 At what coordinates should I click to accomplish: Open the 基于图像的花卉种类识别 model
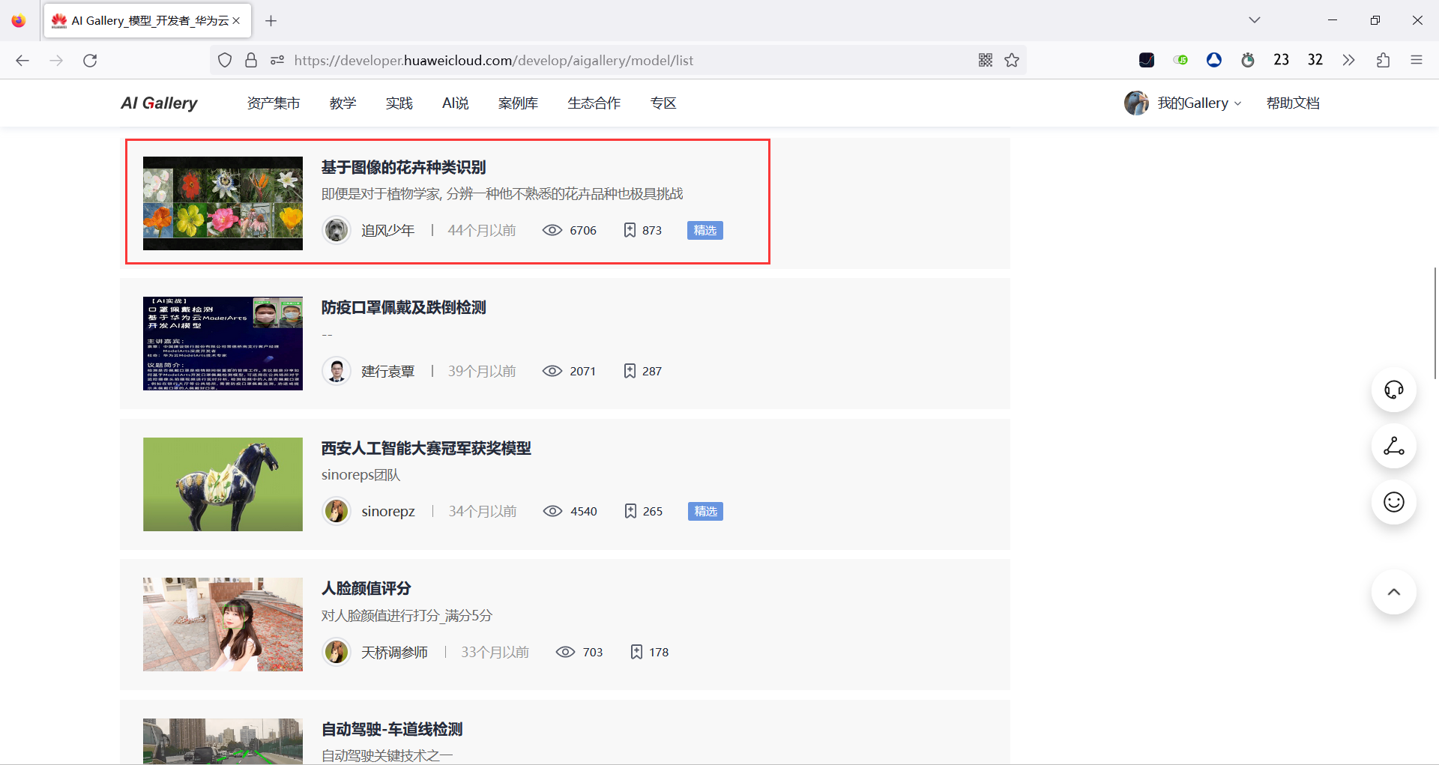(x=403, y=166)
